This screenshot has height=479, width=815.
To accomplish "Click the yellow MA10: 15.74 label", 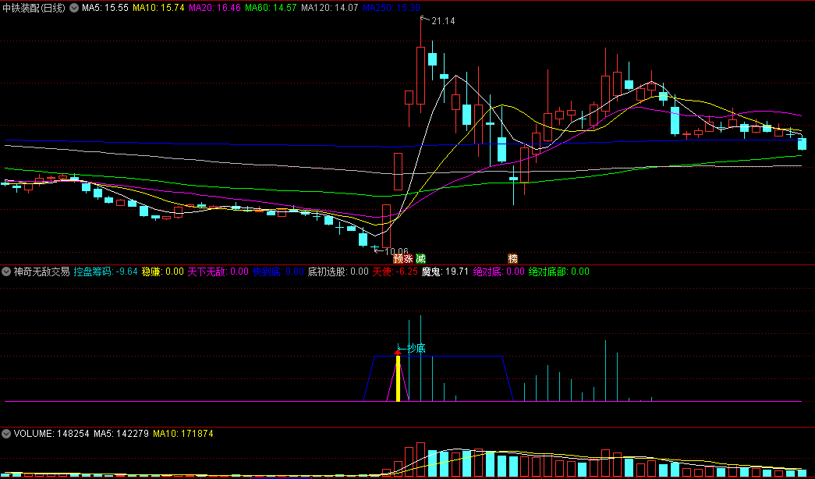I will click(158, 9).
